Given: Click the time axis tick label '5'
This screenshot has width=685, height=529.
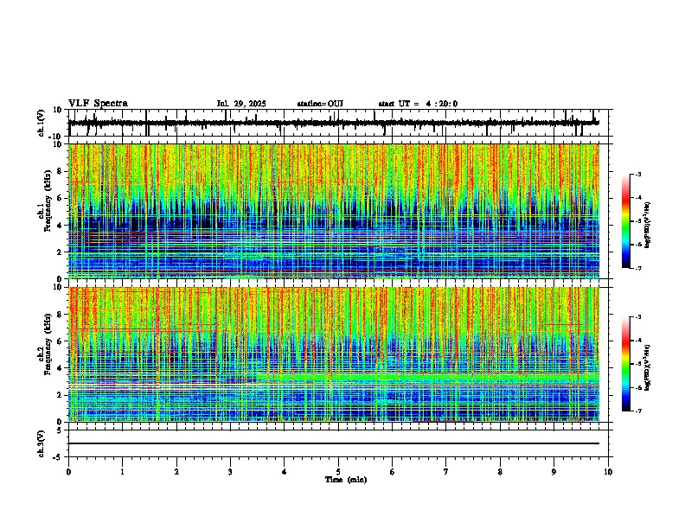Looking at the screenshot, I should pos(338,472).
